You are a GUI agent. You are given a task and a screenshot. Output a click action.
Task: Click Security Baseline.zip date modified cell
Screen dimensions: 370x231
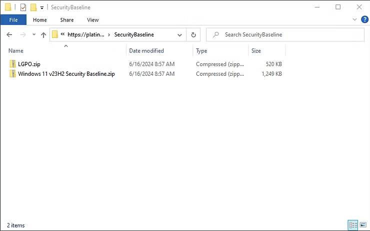tap(151, 74)
